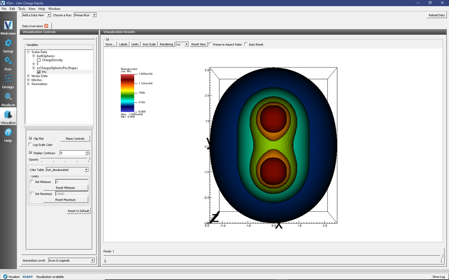This screenshot has width=449, height=280.
Task: Check the ChargeDensity variable box
Action: (39, 60)
